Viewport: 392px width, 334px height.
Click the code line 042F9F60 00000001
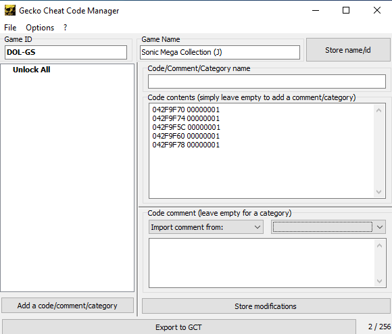(x=186, y=136)
